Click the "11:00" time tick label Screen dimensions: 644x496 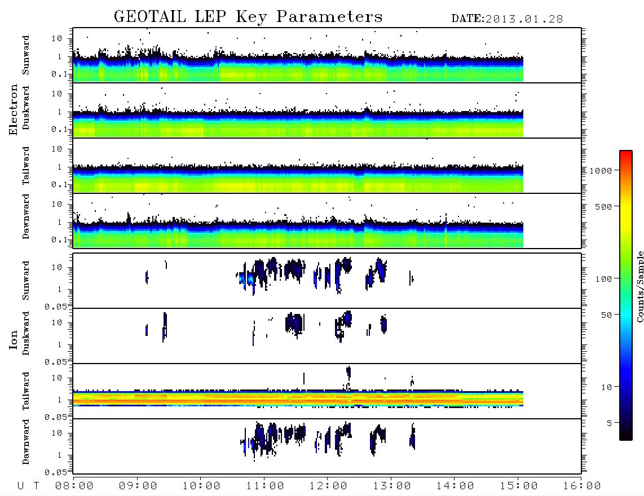click(265, 486)
